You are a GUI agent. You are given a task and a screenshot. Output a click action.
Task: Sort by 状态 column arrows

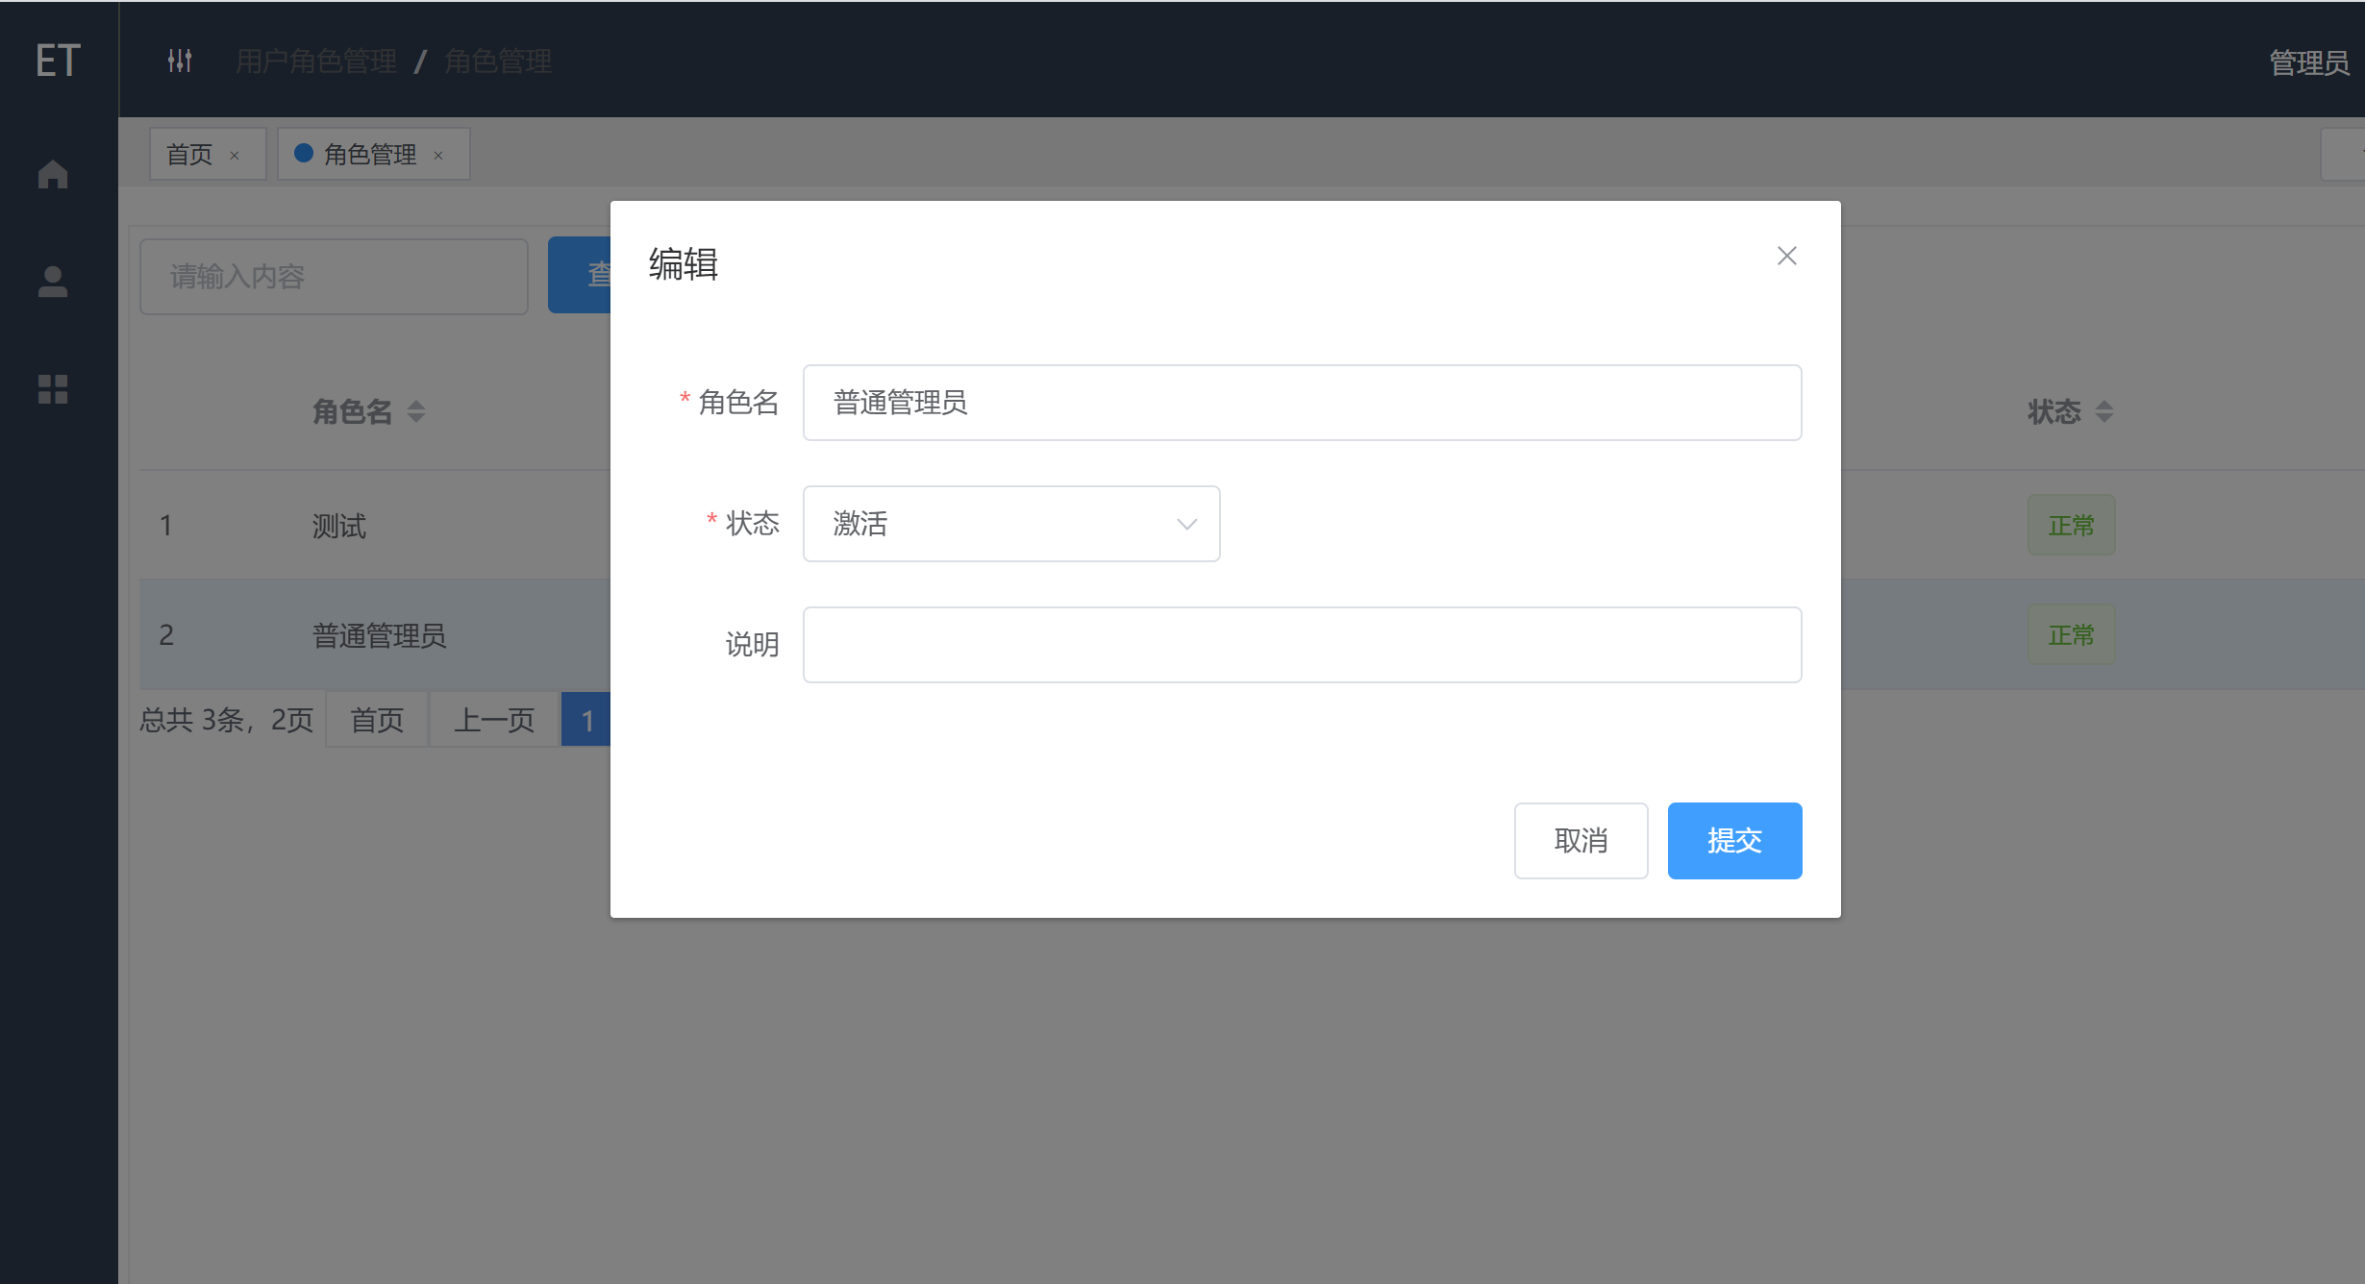(x=2104, y=412)
